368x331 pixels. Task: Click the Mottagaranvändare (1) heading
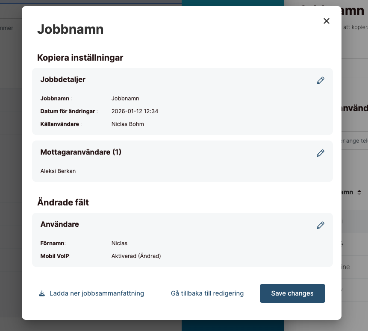tap(81, 152)
